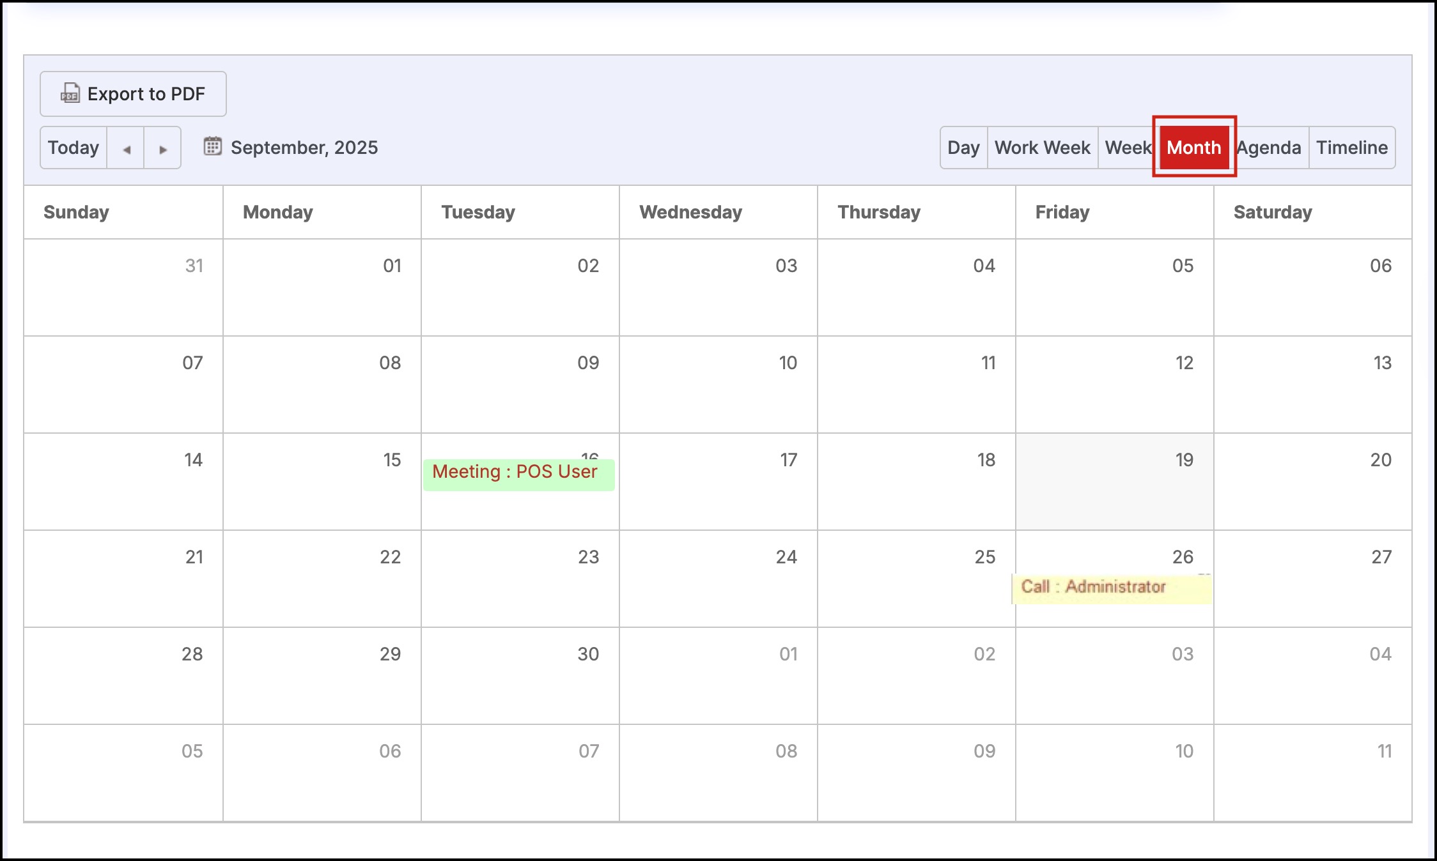1437x861 pixels.
Task: Click the Today button
Action: pos(74,148)
